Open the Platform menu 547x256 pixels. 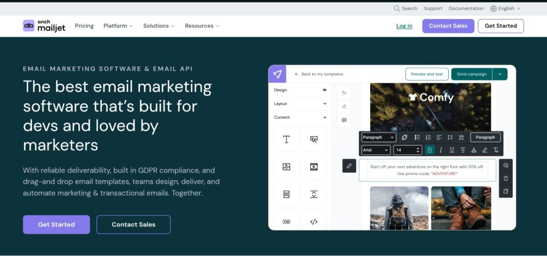118,26
